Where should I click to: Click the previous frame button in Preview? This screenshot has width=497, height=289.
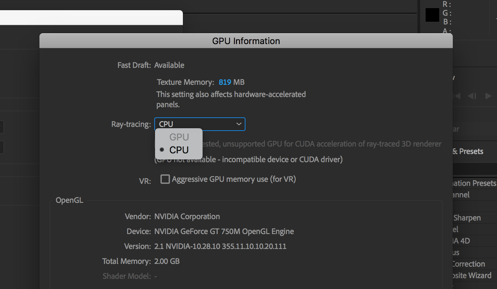[472, 96]
